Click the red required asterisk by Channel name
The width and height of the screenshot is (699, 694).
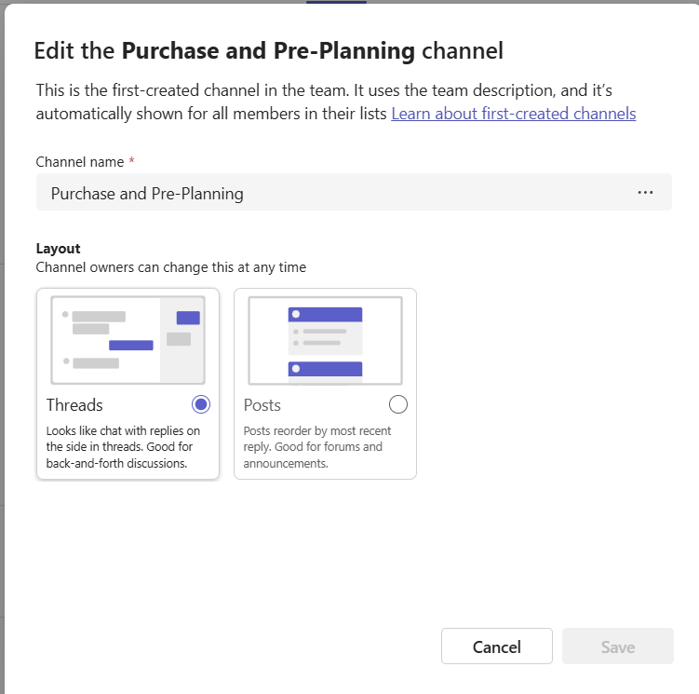tap(131, 162)
